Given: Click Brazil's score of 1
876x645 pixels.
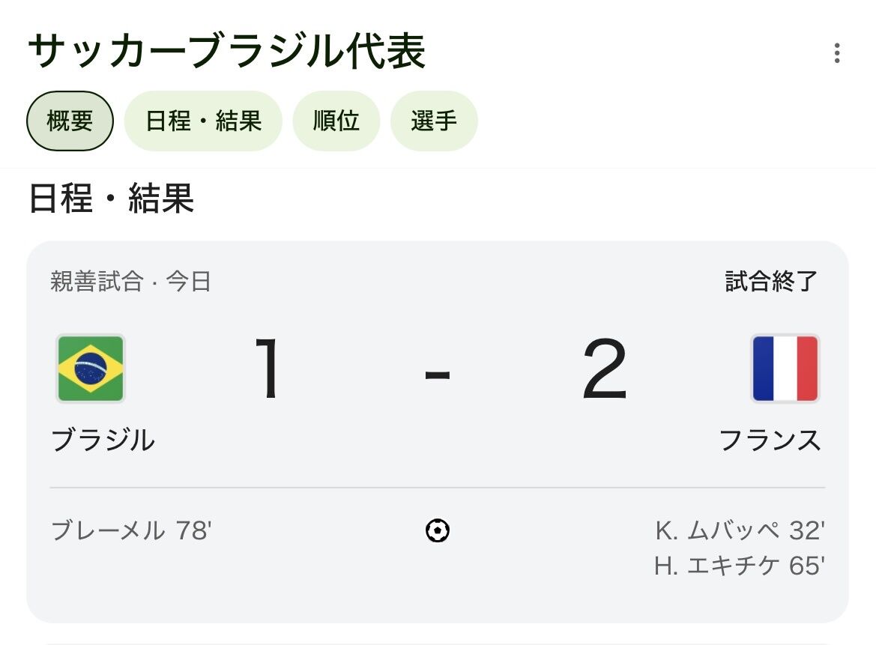Looking at the screenshot, I should click(268, 369).
